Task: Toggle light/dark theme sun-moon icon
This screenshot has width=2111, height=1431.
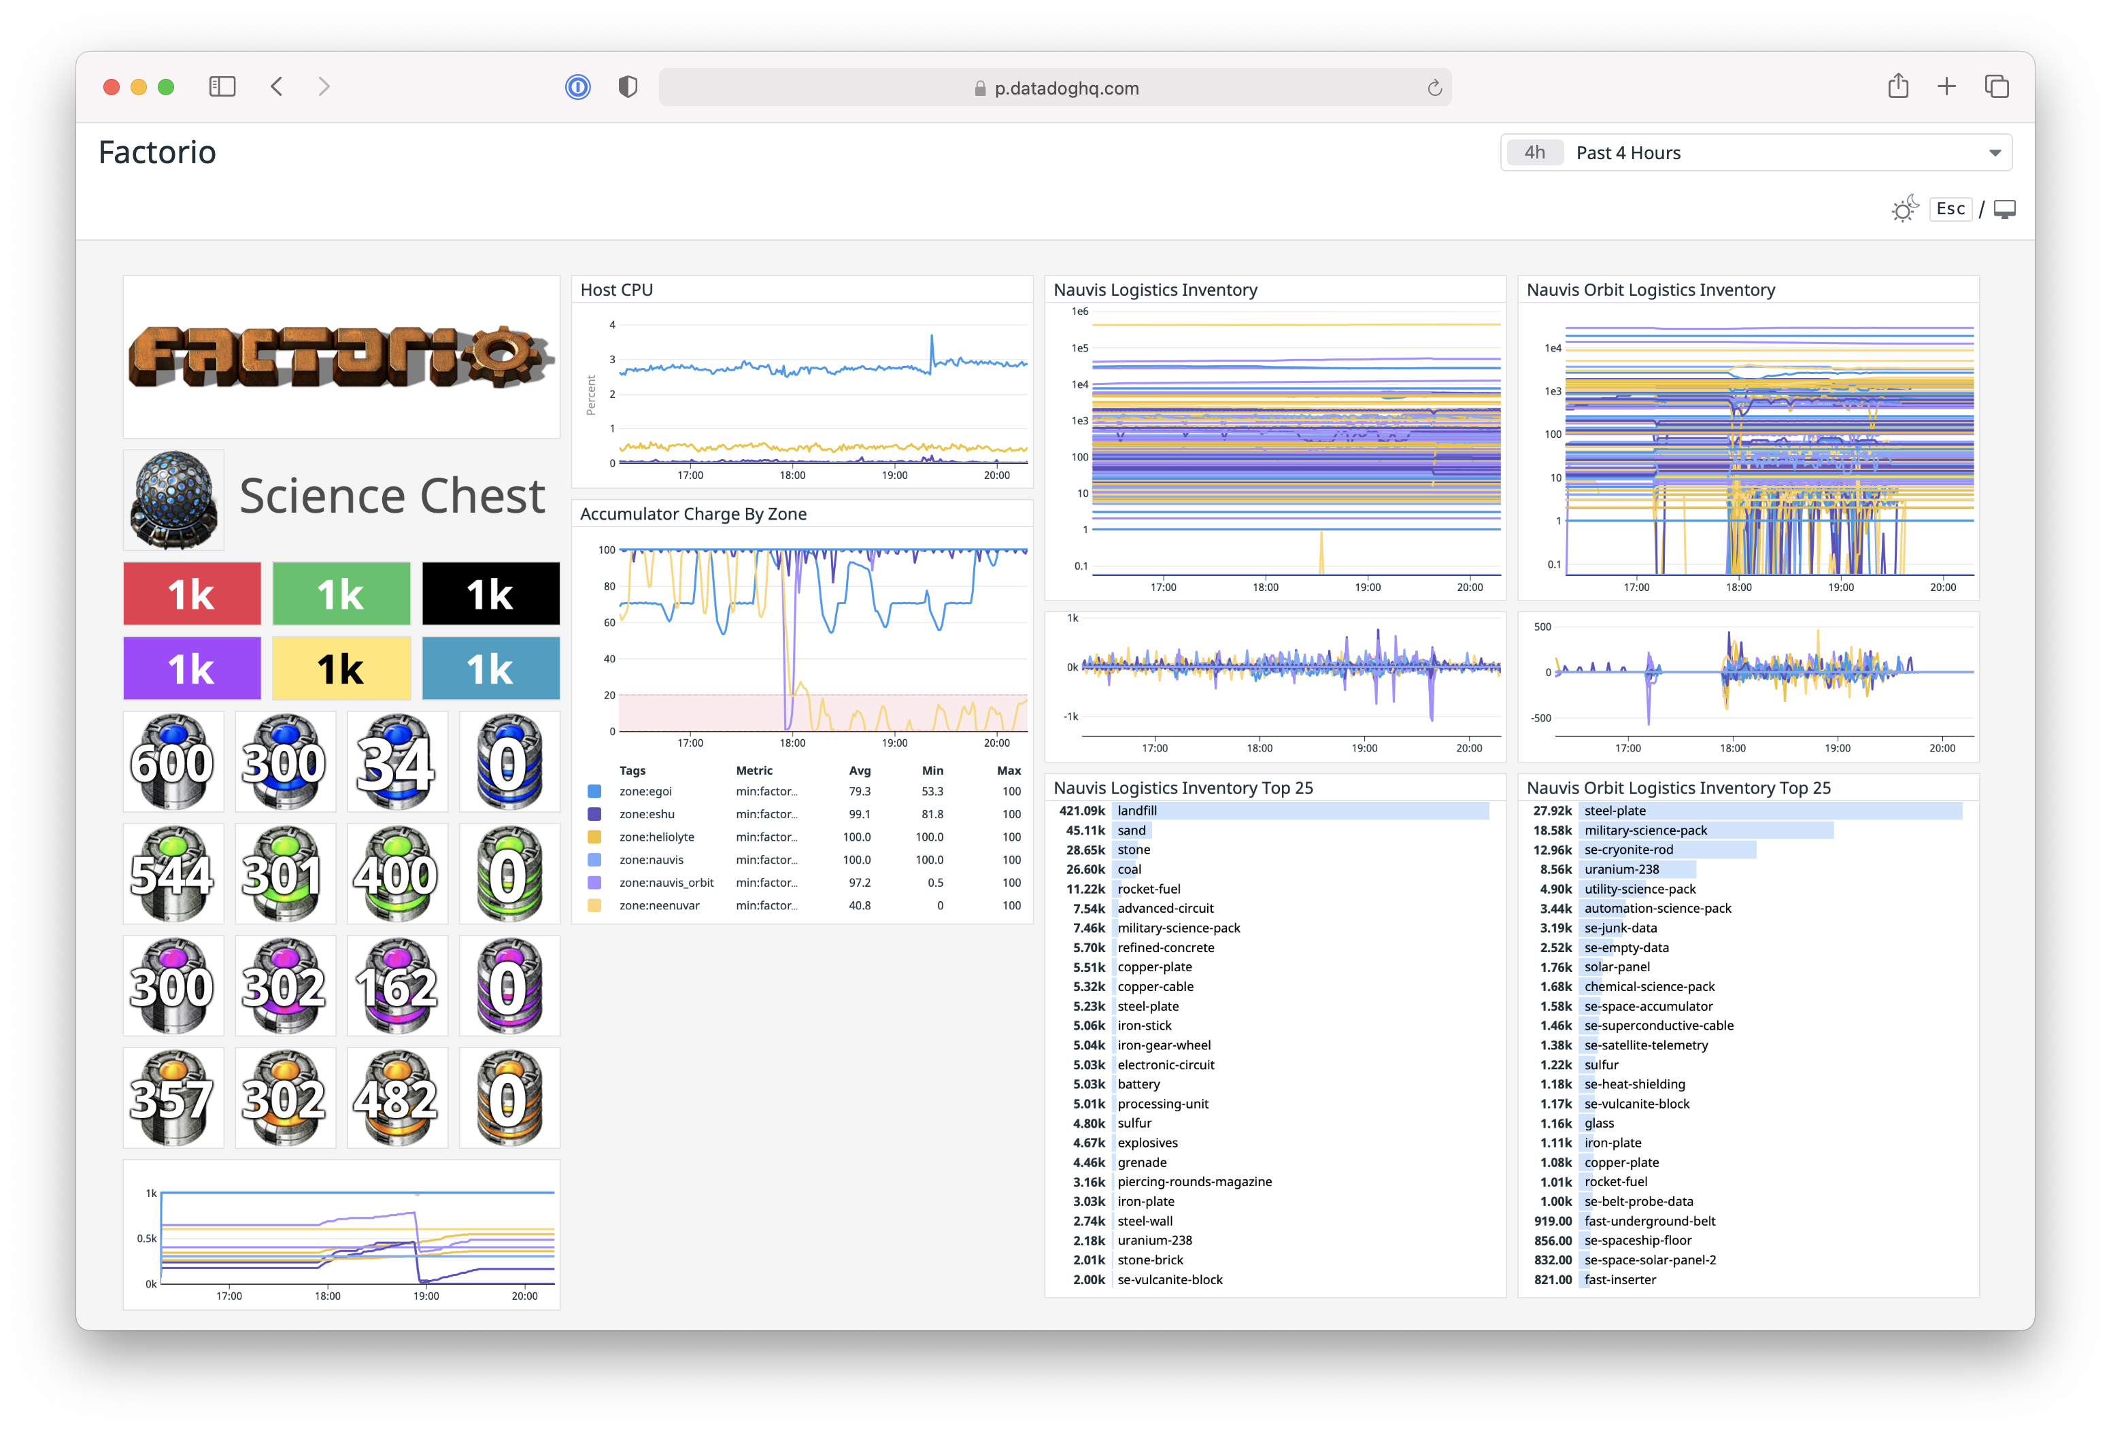Action: [x=1904, y=209]
